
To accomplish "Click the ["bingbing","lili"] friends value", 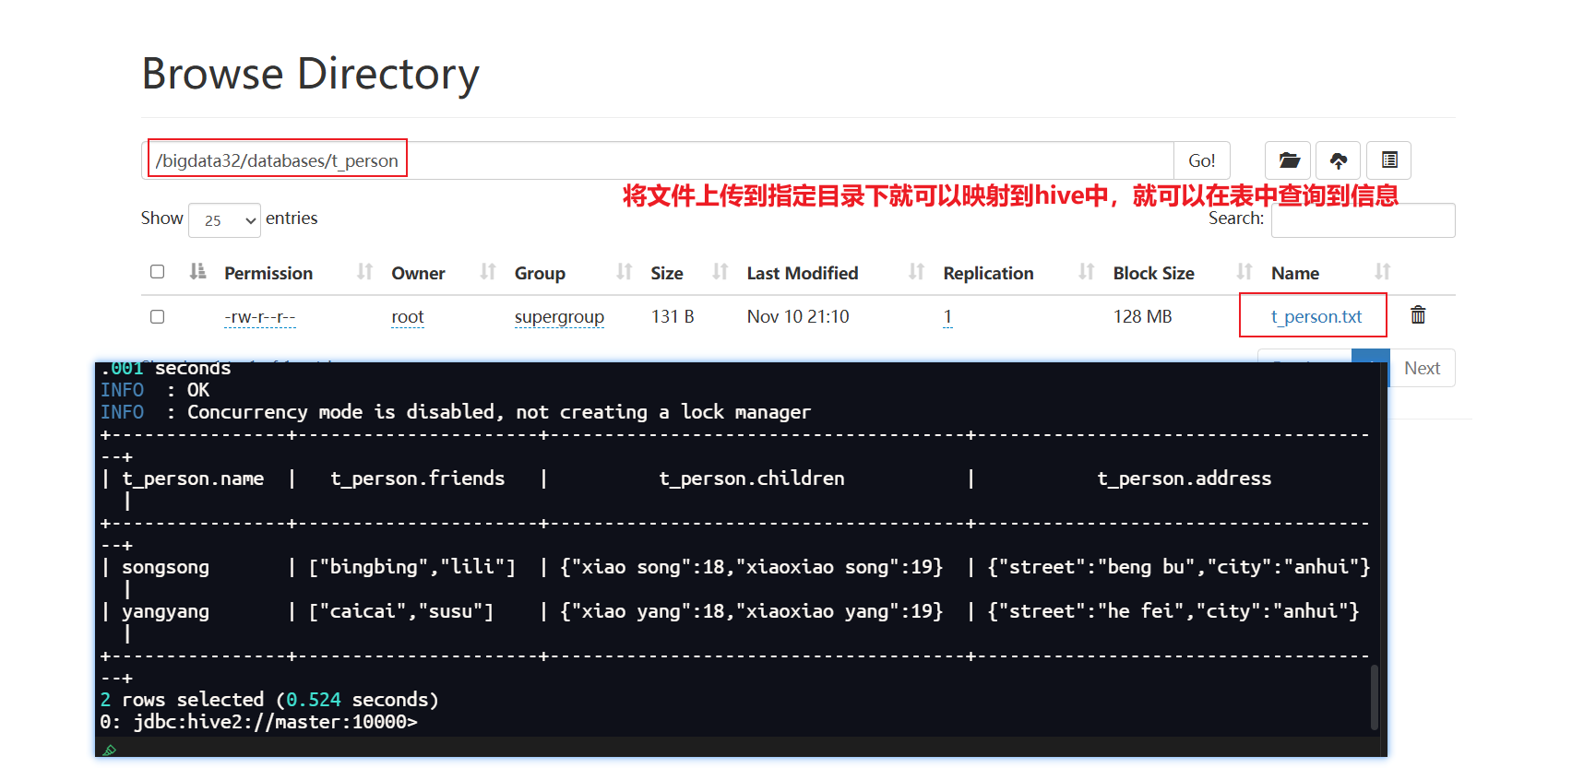I will click(x=412, y=567).
